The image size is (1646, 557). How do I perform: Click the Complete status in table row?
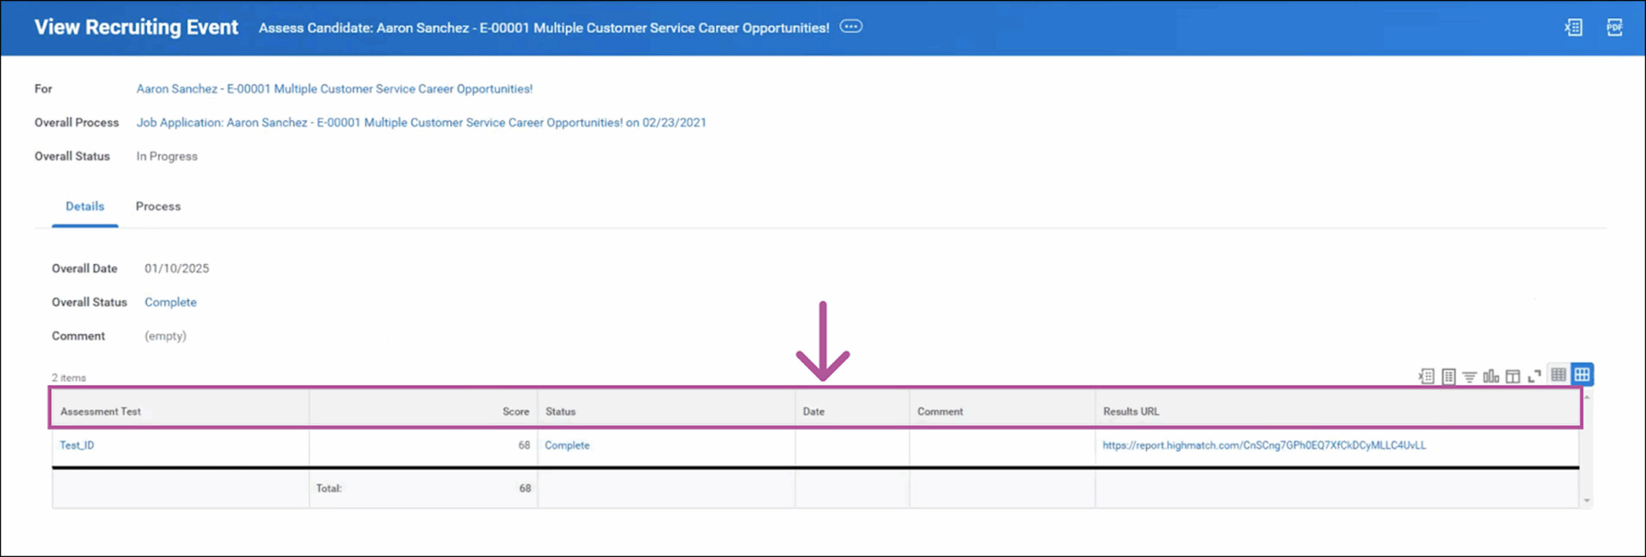[566, 445]
